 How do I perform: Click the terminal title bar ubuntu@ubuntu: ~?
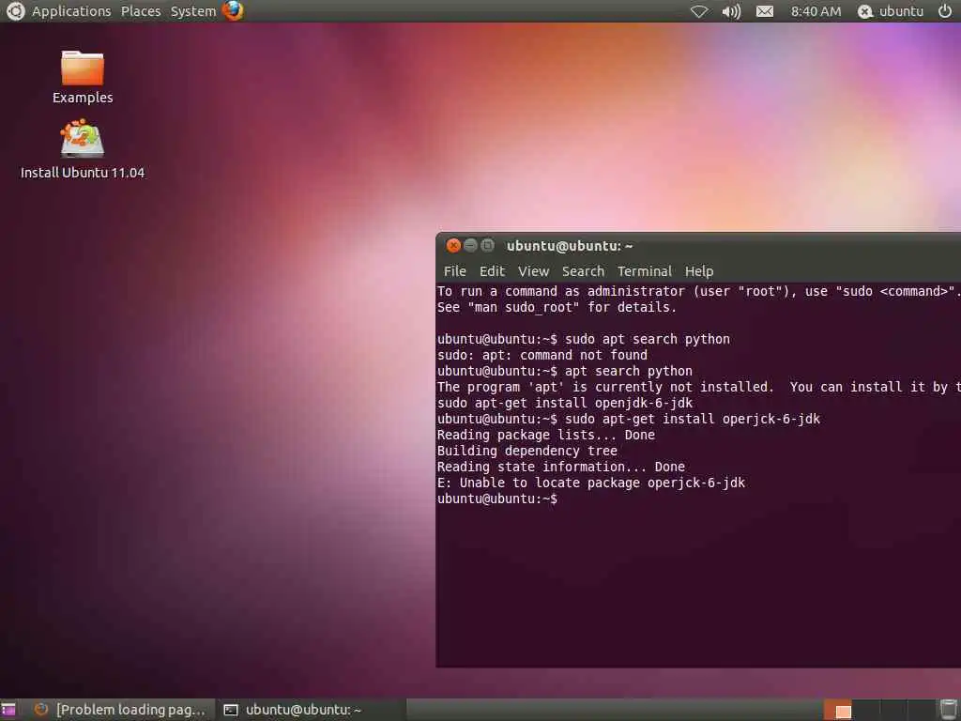570,246
